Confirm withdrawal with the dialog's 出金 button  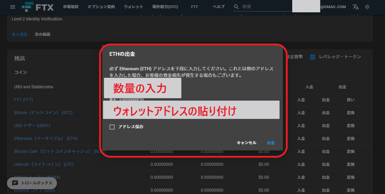coord(271,143)
